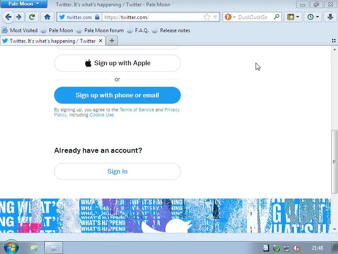Screen dimensions: 338x254
Task: Open the Pale Moon application menu
Action: tap(24, 4)
